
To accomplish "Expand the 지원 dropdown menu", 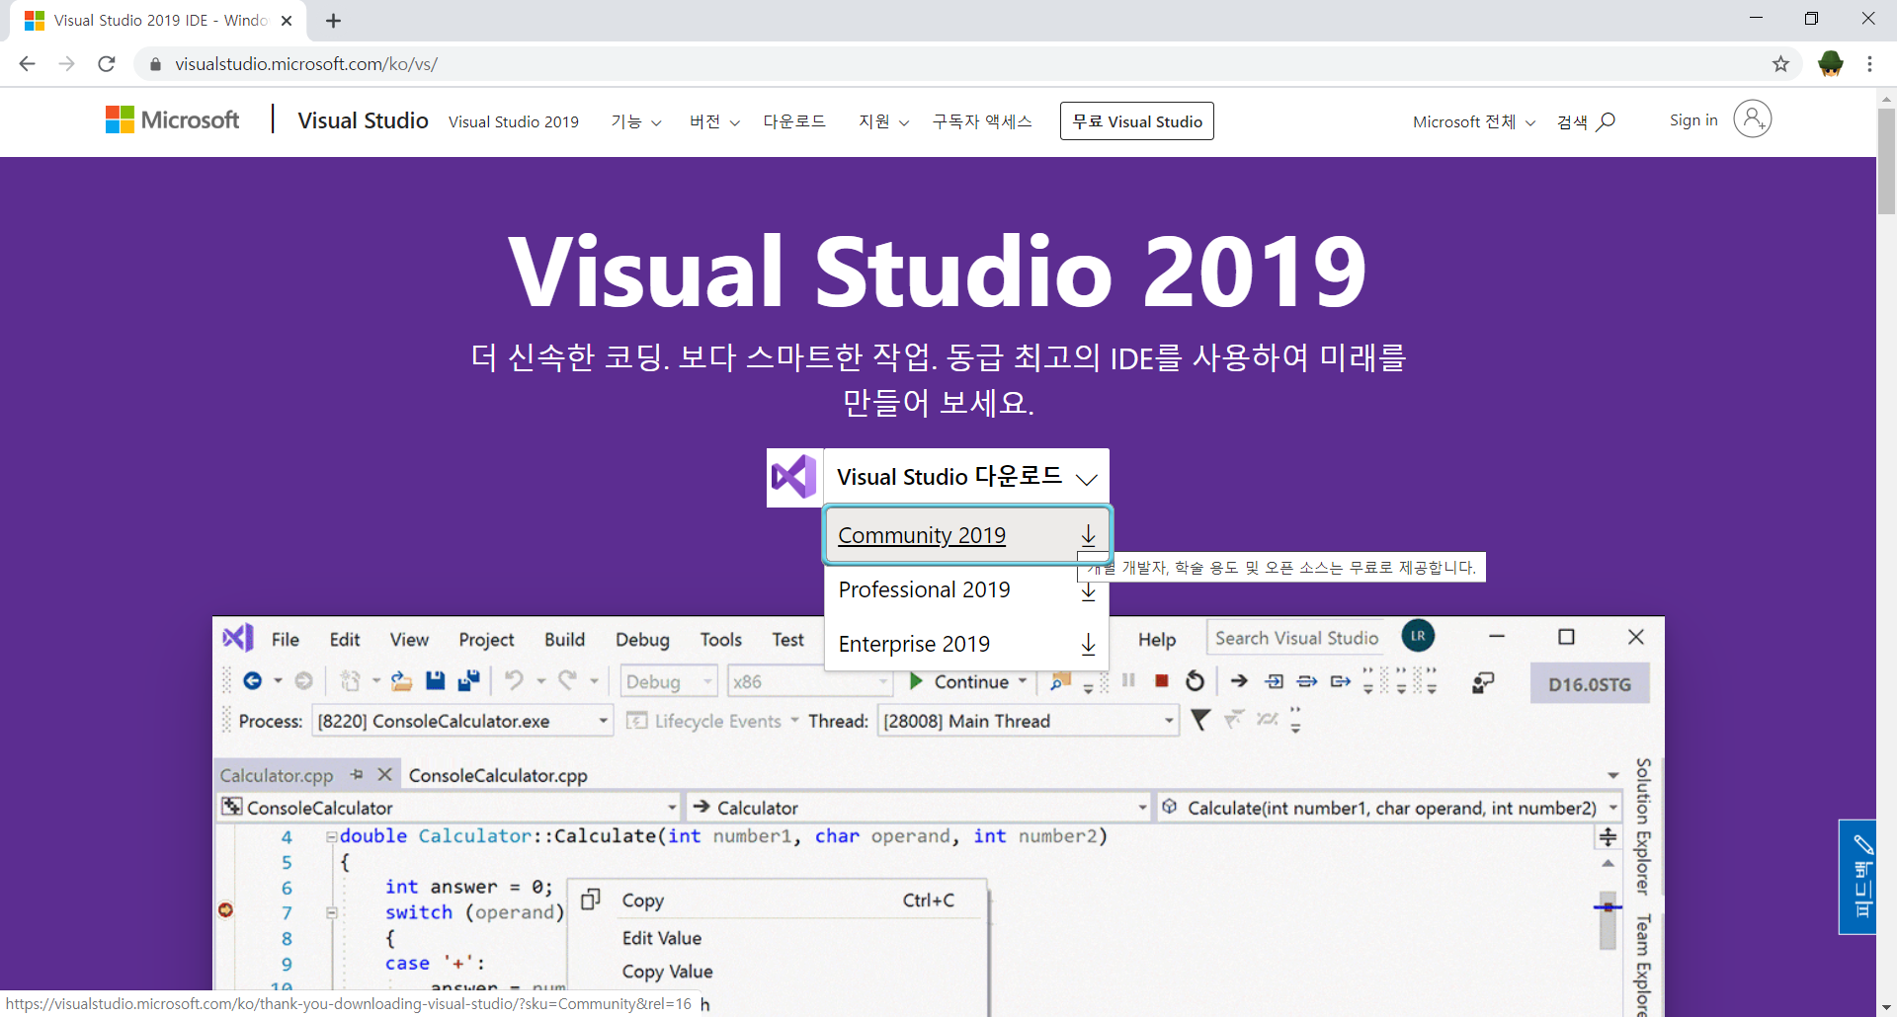I will click(x=883, y=121).
